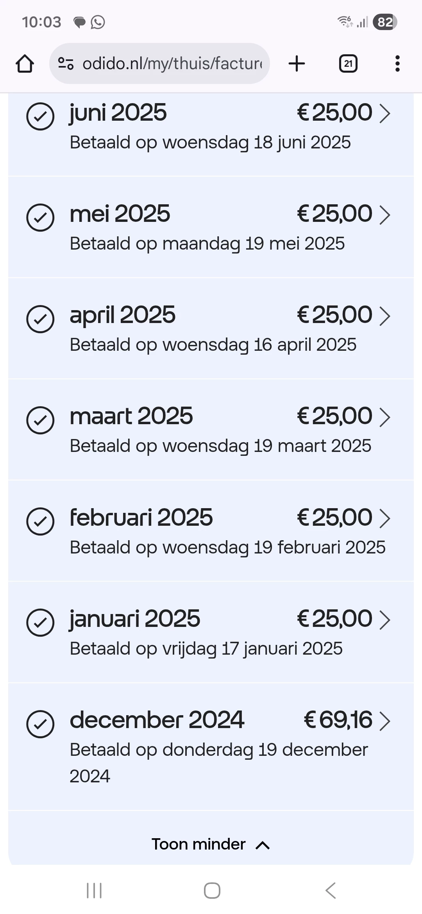The width and height of the screenshot is (422, 914).
Task: Click the €69,16 december 2024 amount
Action: point(338,720)
